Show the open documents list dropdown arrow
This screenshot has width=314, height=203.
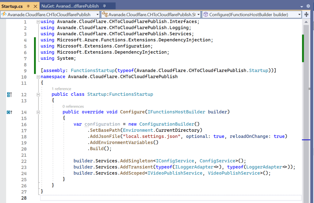pos(301,6)
